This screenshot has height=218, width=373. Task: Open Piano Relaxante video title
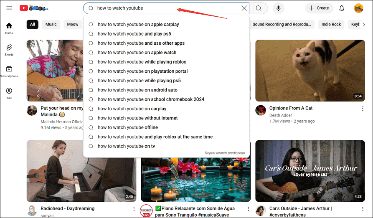pyautogui.click(x=195, y=212)
